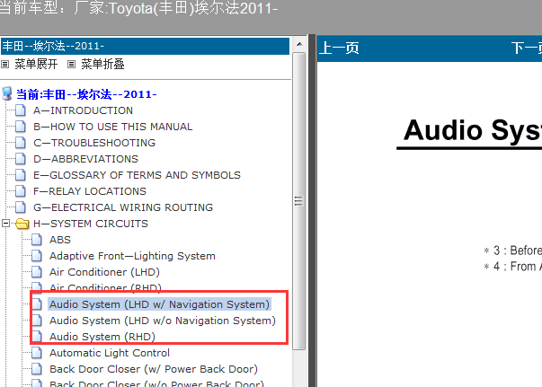Select Audio System (LHD w/ Navigation System)

point(159,304)
